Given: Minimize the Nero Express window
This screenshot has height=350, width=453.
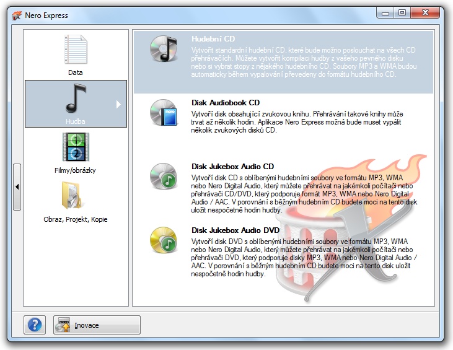Looking at the screenshot, I should [385, 13].
